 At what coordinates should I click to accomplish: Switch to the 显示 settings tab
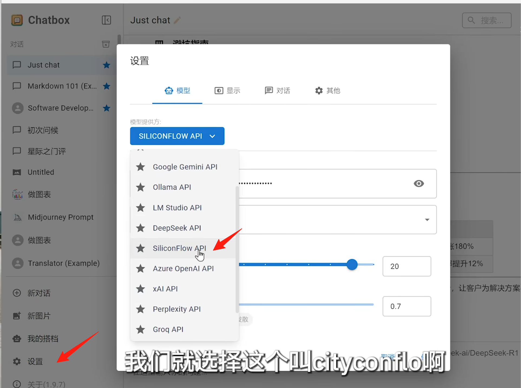(227, 91)
